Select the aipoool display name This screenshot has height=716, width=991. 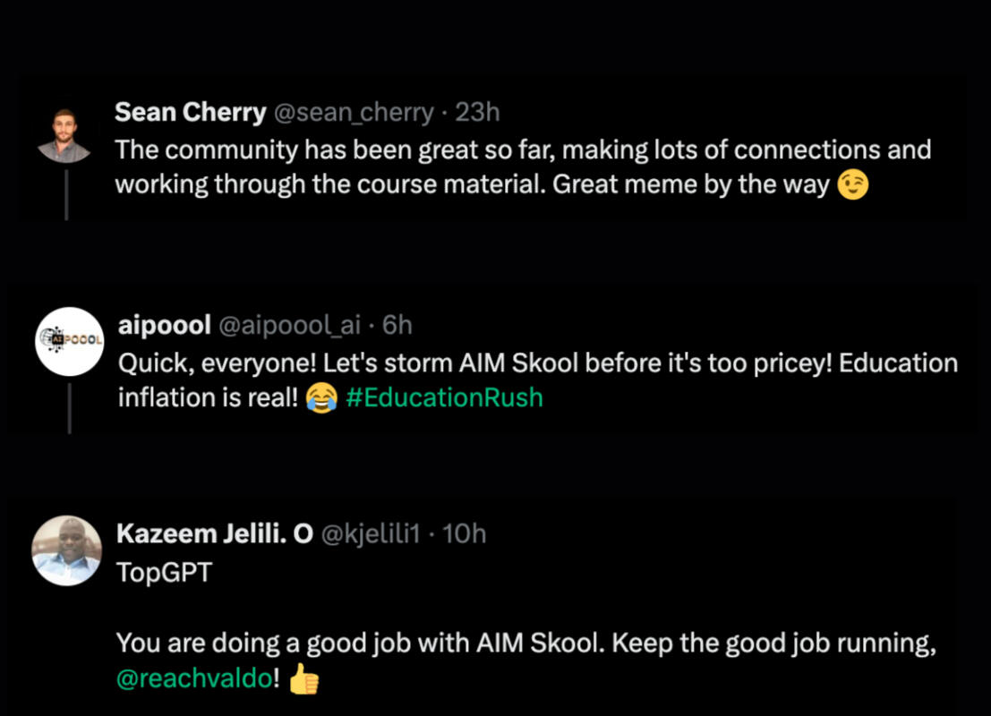pyautogui.click(x=165, y=326)
